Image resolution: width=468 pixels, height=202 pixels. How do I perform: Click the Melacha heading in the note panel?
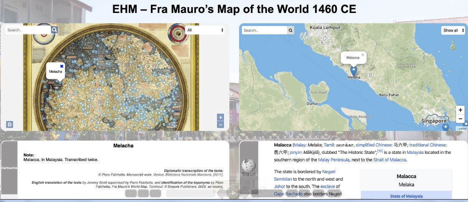pos(123,146)
